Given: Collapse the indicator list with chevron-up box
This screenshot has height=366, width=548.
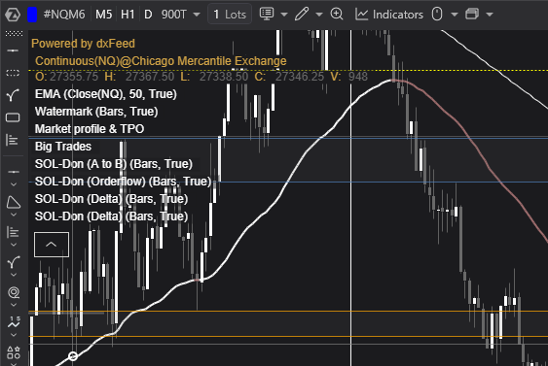Looking at the screenshot, I should 52,245.
